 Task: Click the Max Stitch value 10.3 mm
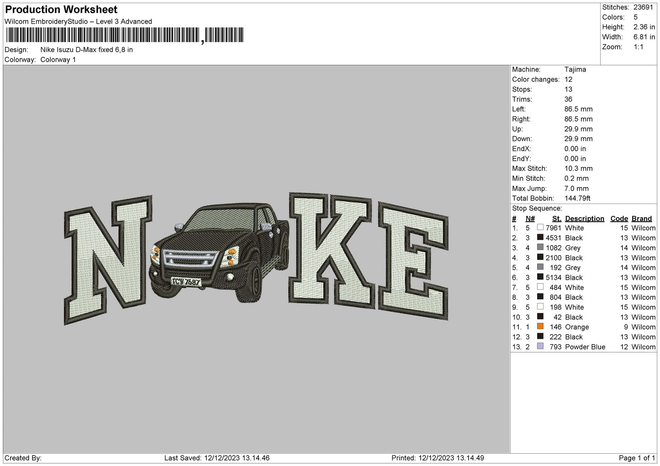click(x=578, y=168)
